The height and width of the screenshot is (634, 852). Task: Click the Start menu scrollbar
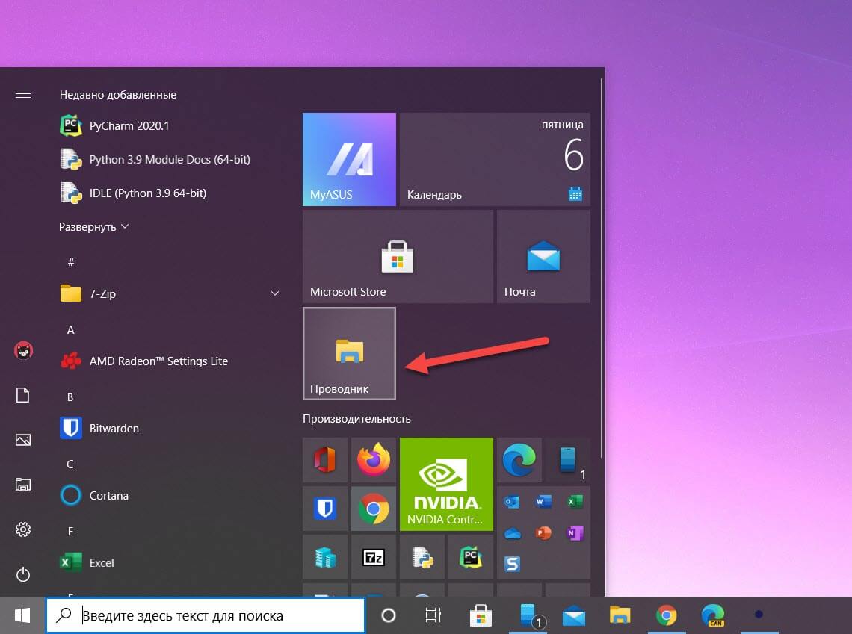tap(602, 269)
